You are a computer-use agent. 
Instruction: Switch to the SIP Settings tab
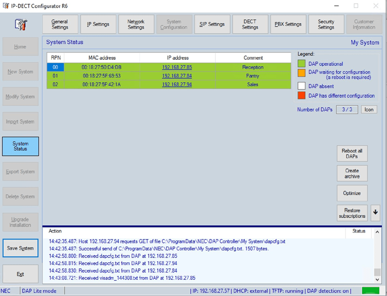click(x=212, y=24)
